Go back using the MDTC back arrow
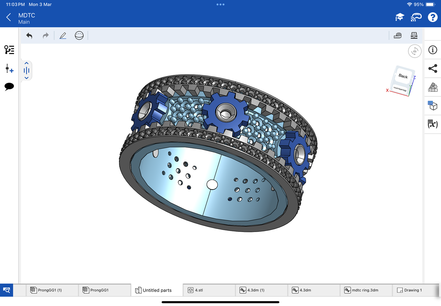This screenshot has height=306, width=441. pyautogui.click(x=9, y=17)
